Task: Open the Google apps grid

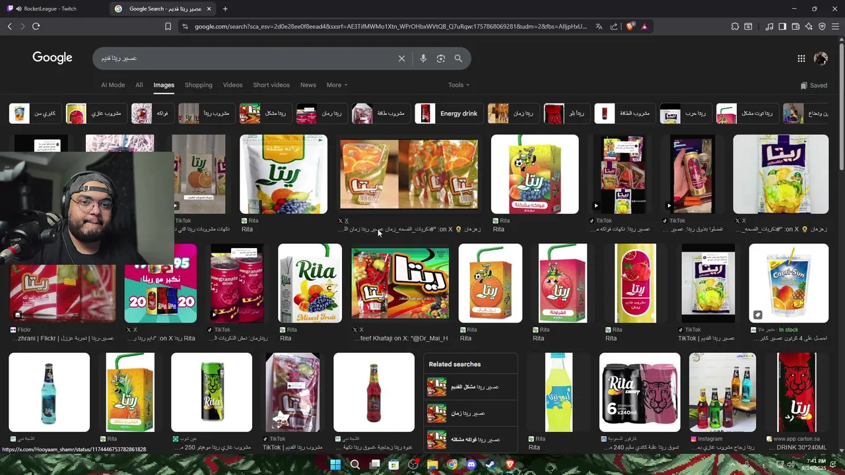Action: 801,58
